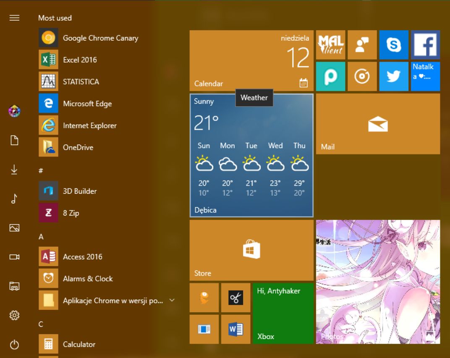Screen dimensions: 450x358
Task: Launch Excel 2016
Action: pos(68,59)
